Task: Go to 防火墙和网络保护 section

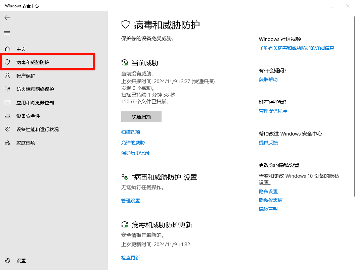Action: [x=35, y=89]
